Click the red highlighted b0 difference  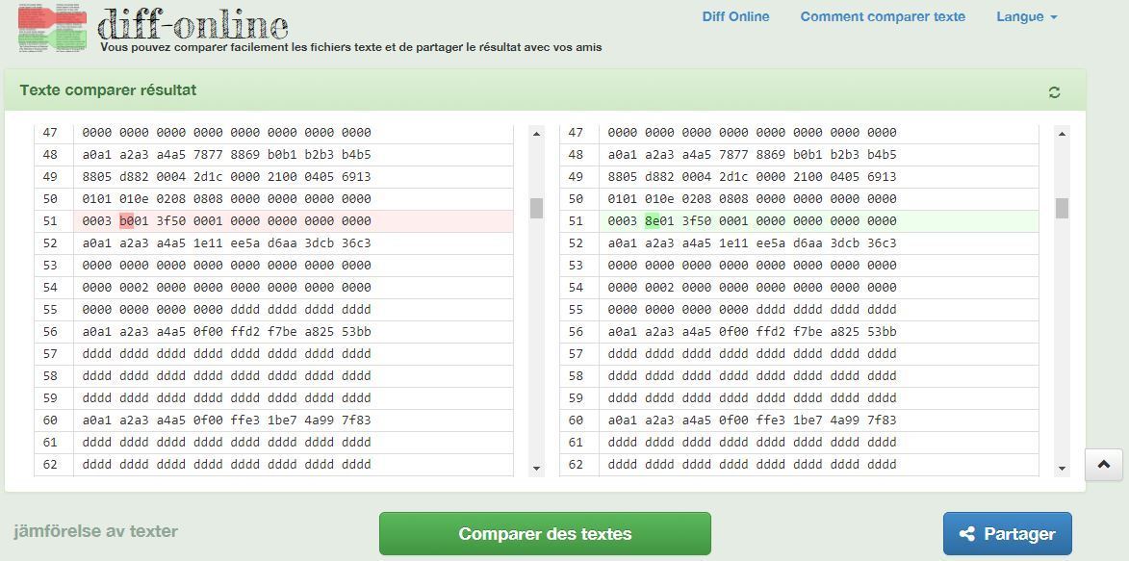click(126, 221)
